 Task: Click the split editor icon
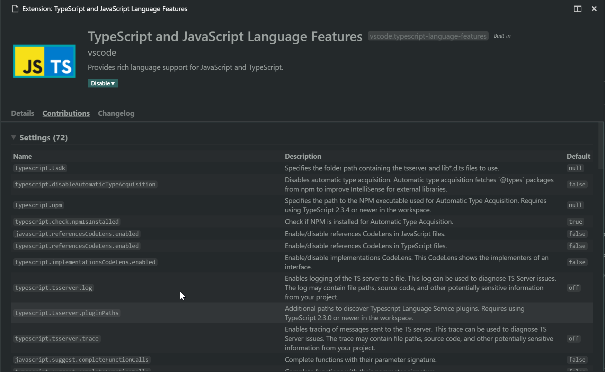[x=578, y=9]
